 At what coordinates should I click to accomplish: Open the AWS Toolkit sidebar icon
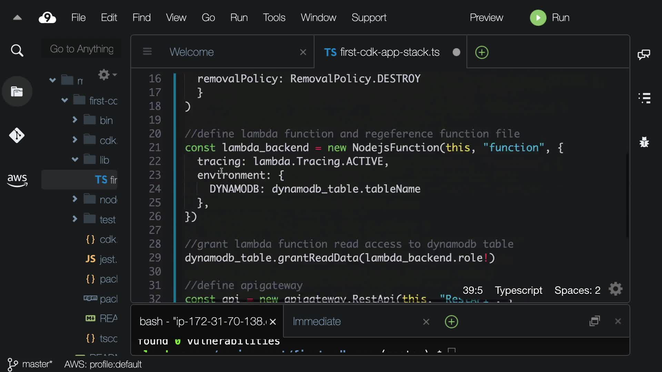coord(17,180)
